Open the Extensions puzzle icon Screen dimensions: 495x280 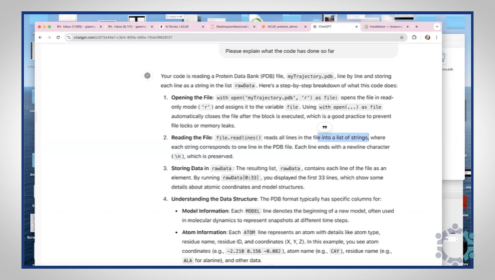[414, 37]
